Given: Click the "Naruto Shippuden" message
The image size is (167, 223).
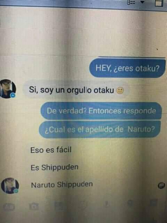Looking at the screenshot, I should (62, 185).
